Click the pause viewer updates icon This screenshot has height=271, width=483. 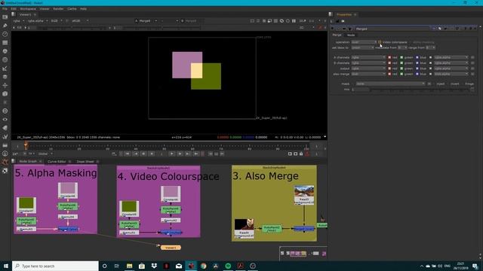(x=294, y=21)
